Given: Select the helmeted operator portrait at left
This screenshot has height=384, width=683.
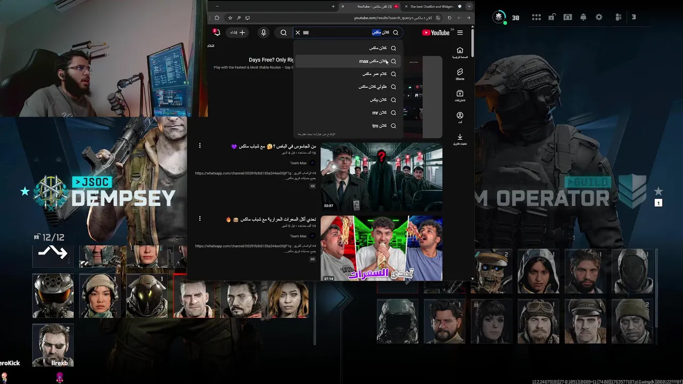Looking at the screenshot, I should 53,295.
